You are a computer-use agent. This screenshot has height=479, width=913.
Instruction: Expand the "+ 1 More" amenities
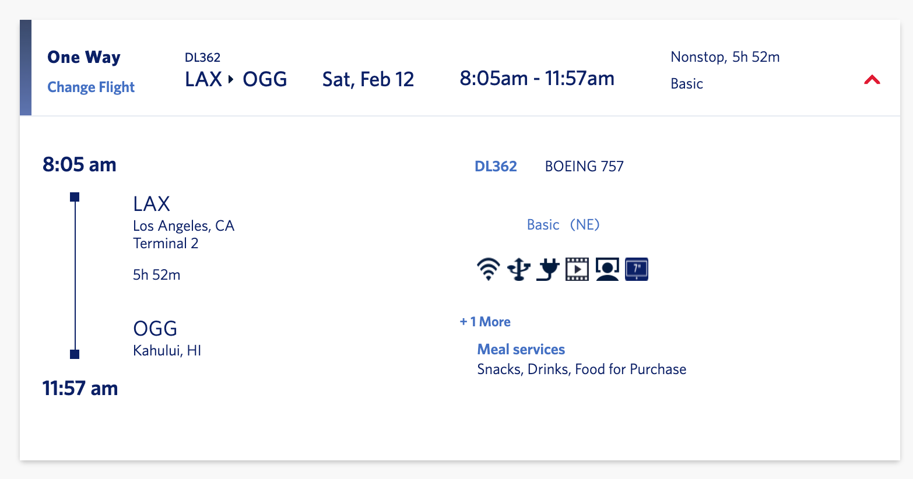(485, 322)
